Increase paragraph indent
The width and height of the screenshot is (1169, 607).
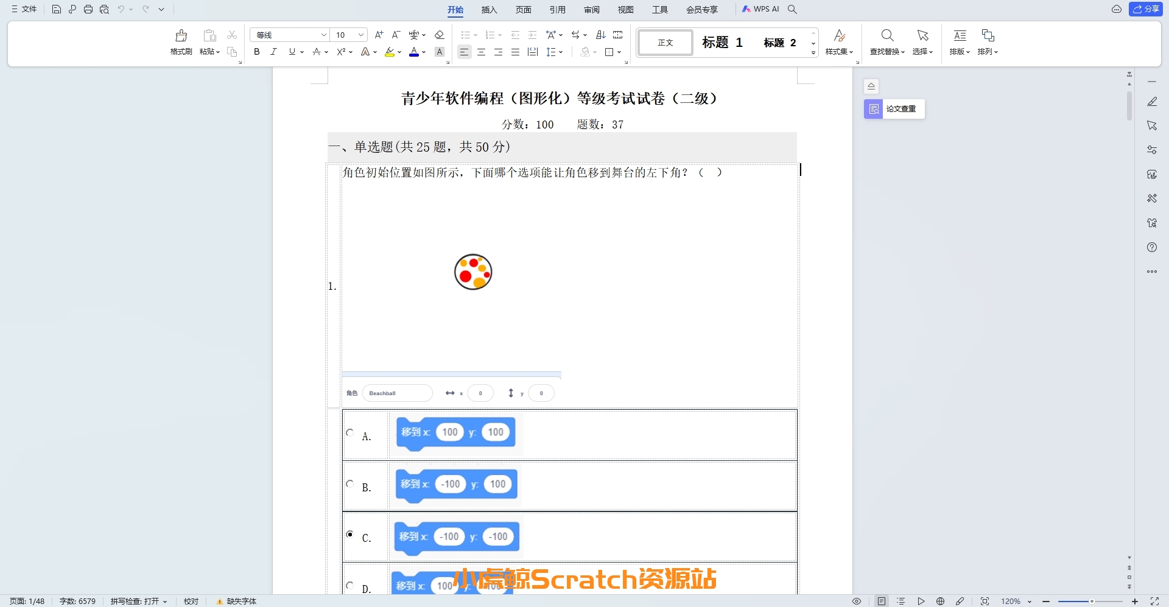pos(532,35)
